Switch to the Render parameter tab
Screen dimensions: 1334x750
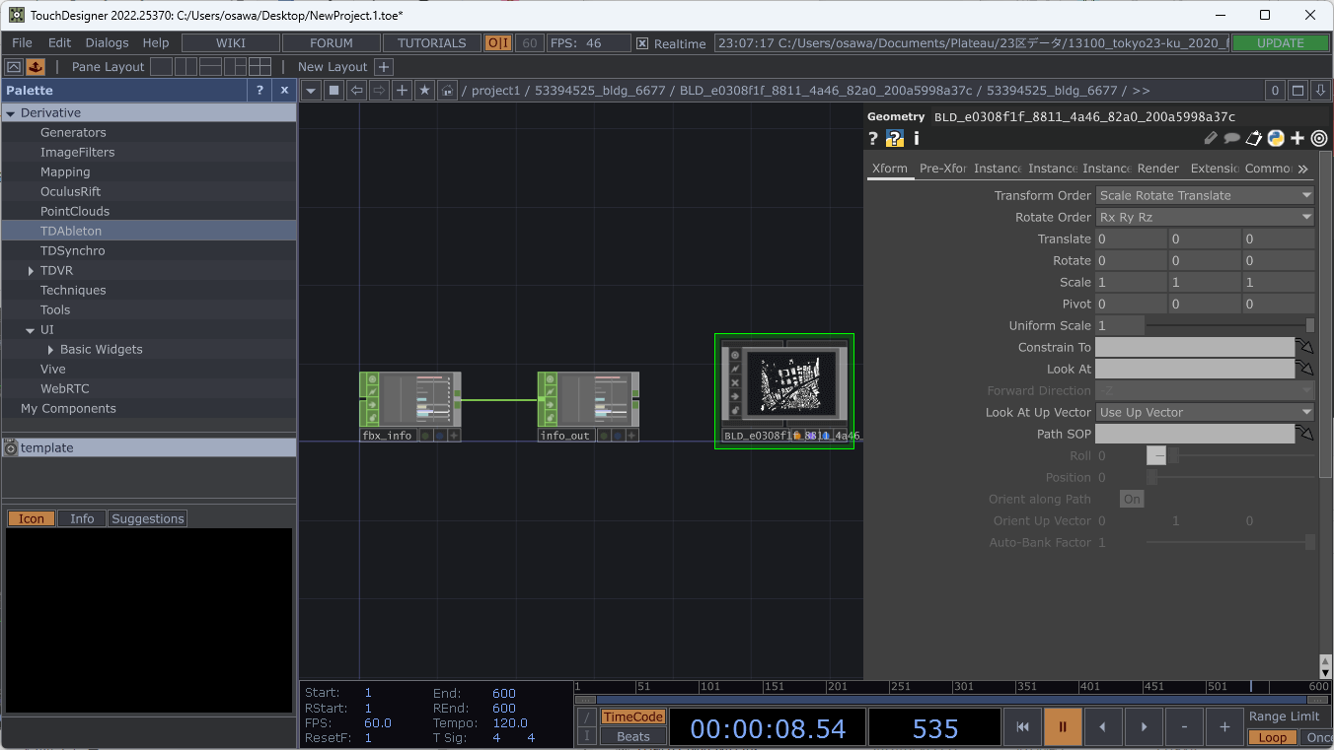pyautogui.click(x=1157, y=168)
